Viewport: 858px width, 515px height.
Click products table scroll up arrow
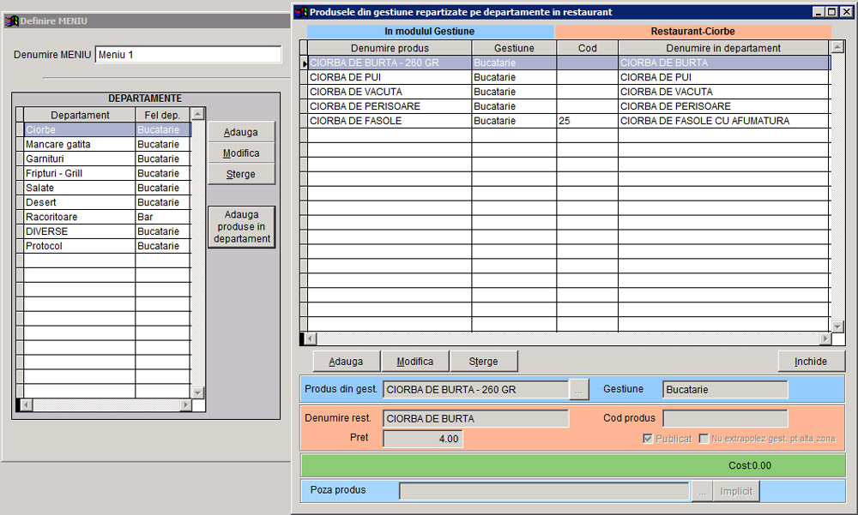837,47
